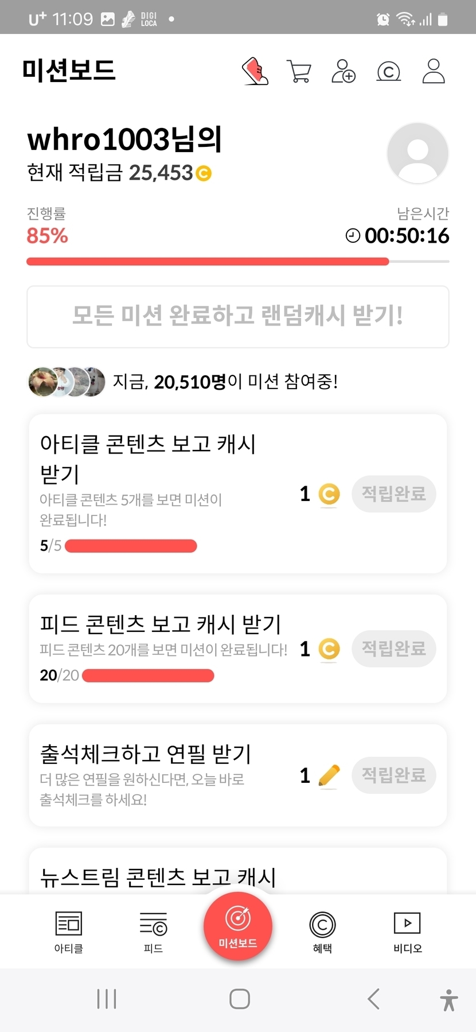
Task: Tap 적립완료 button for article content mission
Action: click(x=393, y=494)
